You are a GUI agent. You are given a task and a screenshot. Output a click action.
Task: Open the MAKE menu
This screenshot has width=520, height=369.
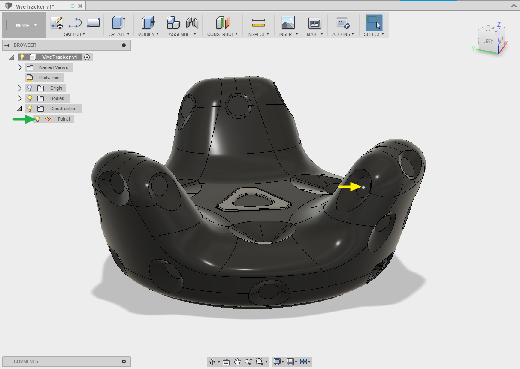pos(315,34)
